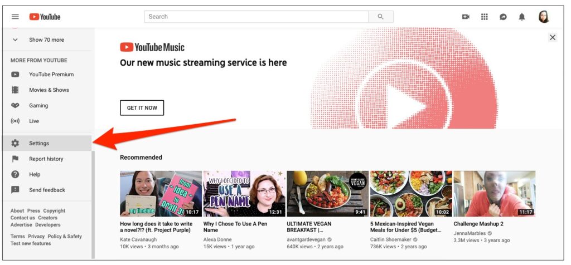Open the Mexican-Inspired Vegan Meals thumbnail
This screenshot has width=571, height=265.
pyautogui.click(x=411, y=194)
